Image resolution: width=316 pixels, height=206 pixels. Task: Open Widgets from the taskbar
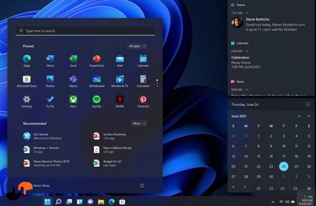point(80,202)
